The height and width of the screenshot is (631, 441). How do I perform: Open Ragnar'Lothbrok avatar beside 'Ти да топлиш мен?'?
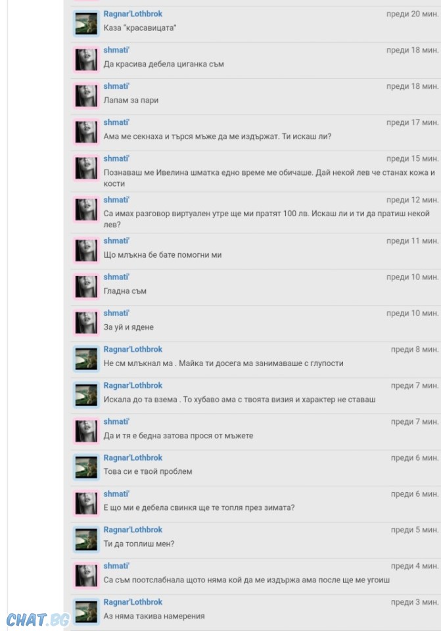(86, 540)
